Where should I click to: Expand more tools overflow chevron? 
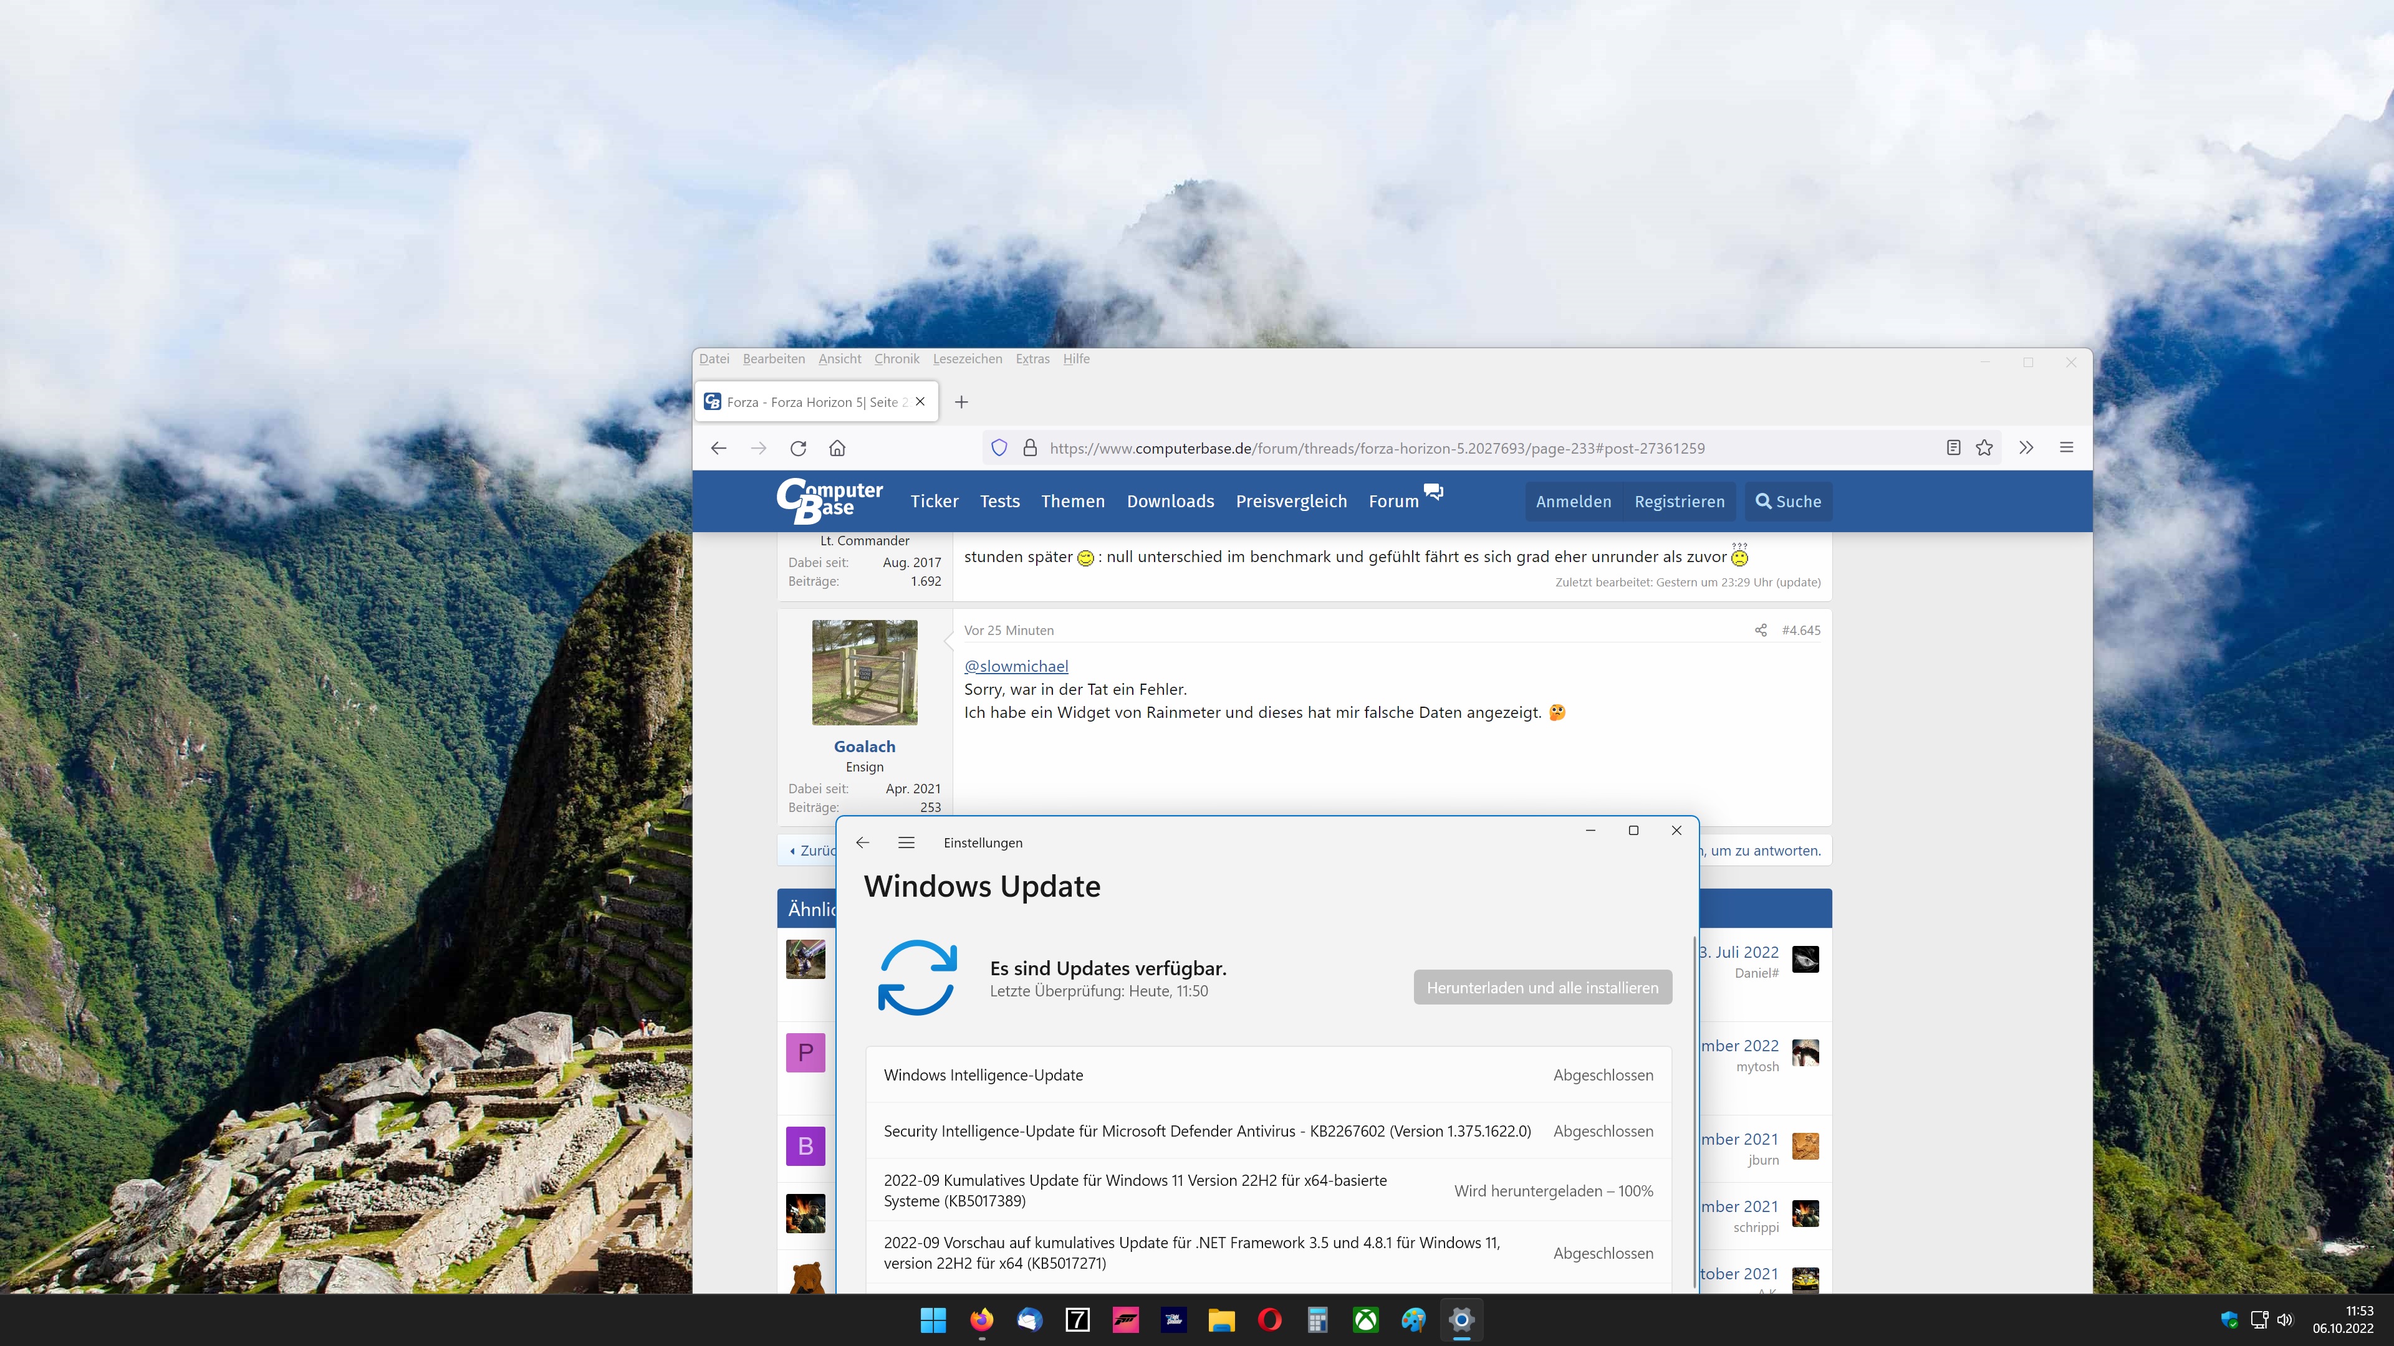pyautogui.click(x=2026, y=448)
